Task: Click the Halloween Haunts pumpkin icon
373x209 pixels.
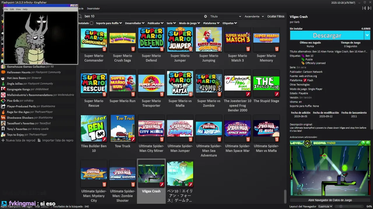Action: [3, 72]
